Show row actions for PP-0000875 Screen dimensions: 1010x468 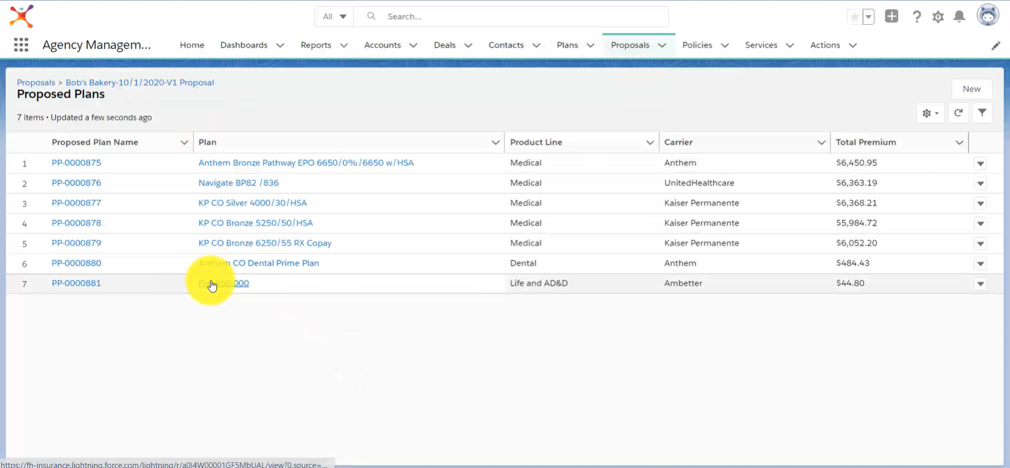tap(980, 164)
